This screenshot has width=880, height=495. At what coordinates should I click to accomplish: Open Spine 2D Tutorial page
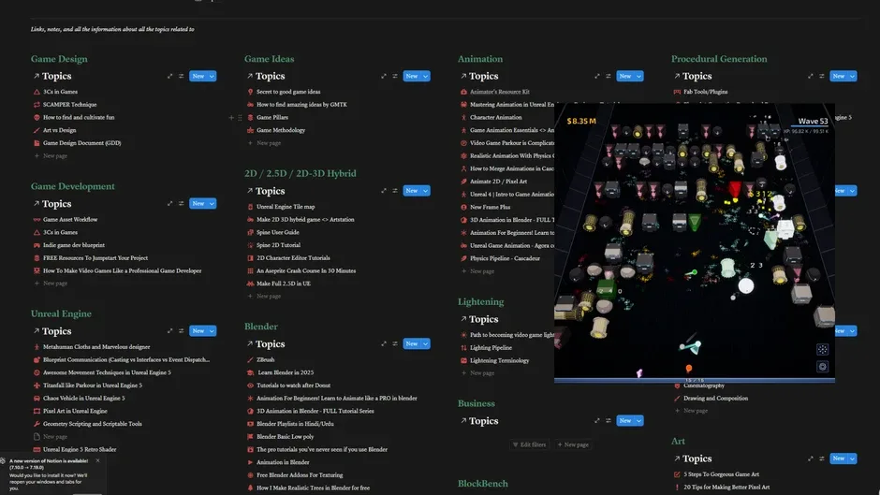pos(278,245)
